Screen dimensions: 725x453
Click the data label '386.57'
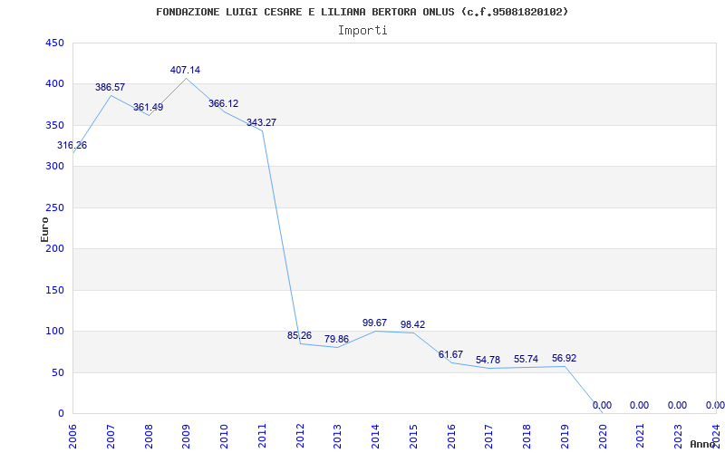[110, 87]
